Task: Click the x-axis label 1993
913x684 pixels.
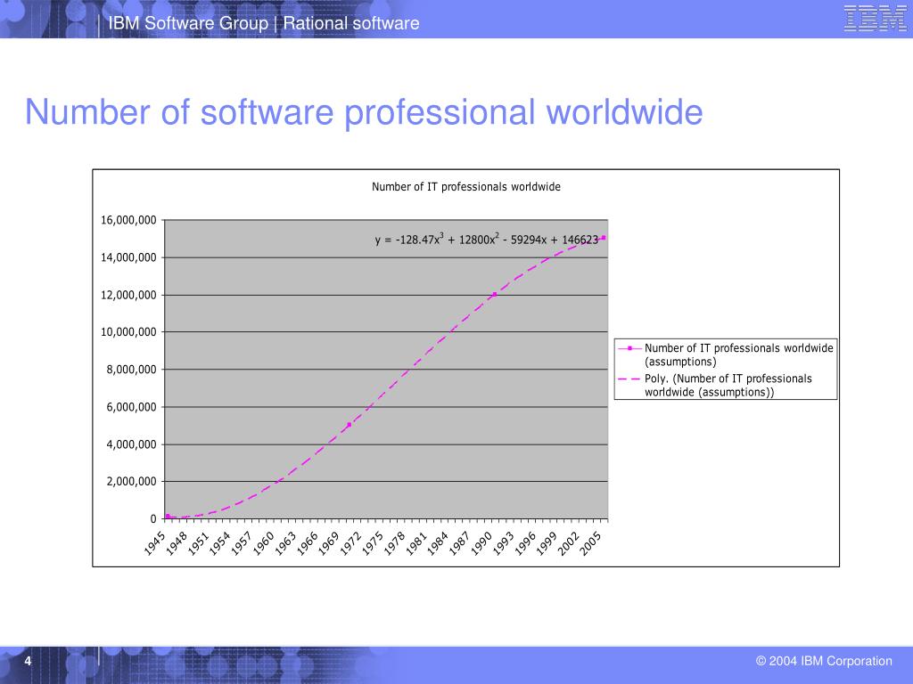Action: pos(504,544)
